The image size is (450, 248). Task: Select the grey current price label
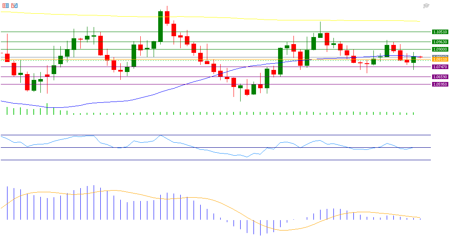coord(440,57)
